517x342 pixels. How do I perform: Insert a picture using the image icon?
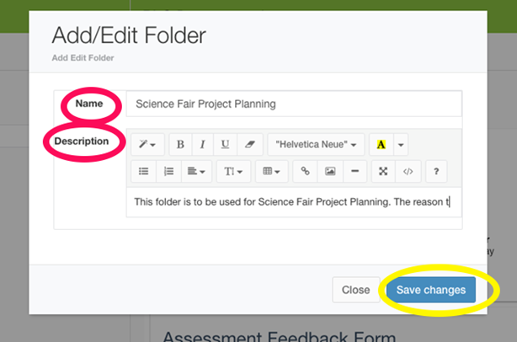pyautogui.click(x=330, y=171)
